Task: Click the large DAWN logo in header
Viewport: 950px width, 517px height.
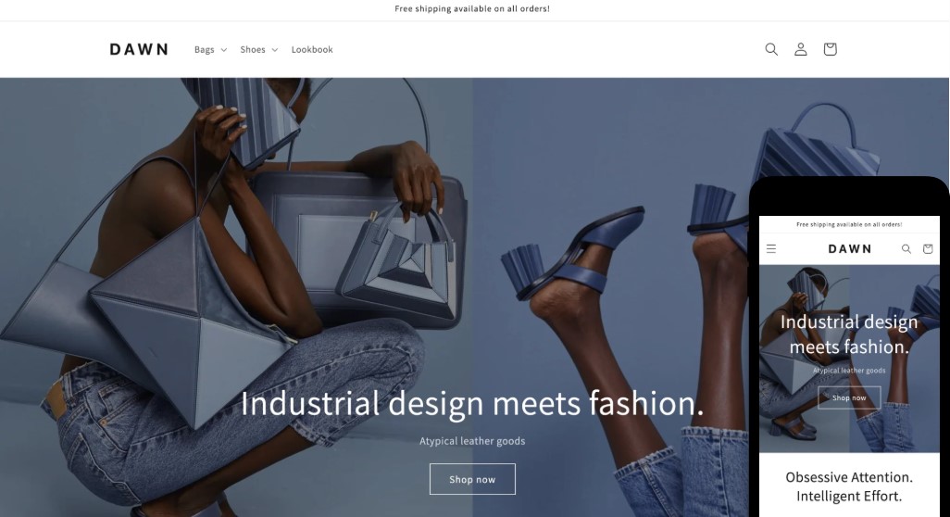Action: click(139, 49)
